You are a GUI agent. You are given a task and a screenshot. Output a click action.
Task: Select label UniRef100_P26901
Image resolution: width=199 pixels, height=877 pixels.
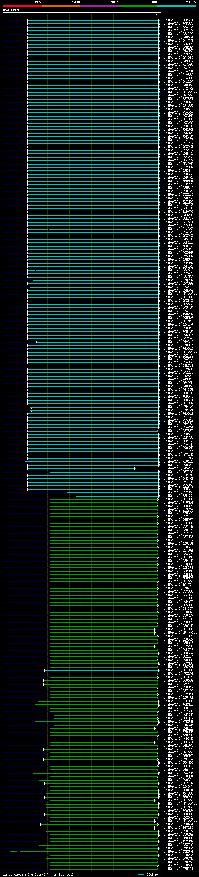(178, 667)
